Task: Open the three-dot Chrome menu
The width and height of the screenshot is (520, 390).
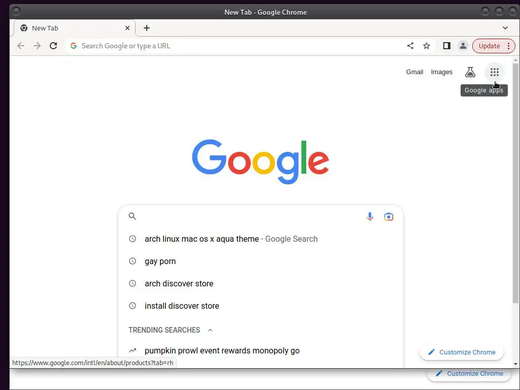Action: (x=509, y=46)
